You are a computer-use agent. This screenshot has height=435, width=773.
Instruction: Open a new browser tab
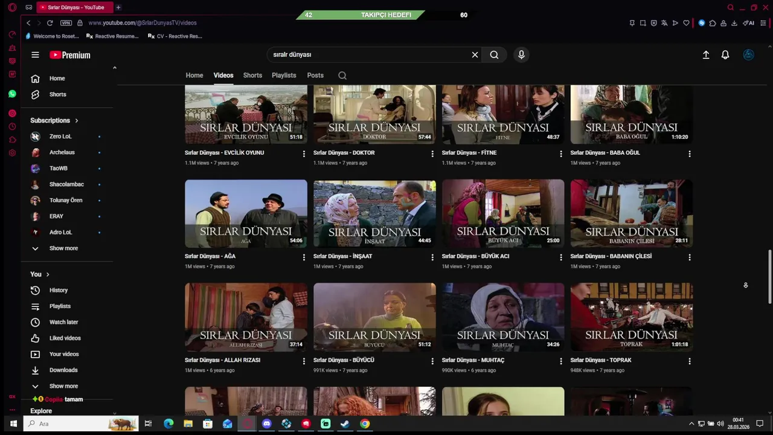(118, 7)
